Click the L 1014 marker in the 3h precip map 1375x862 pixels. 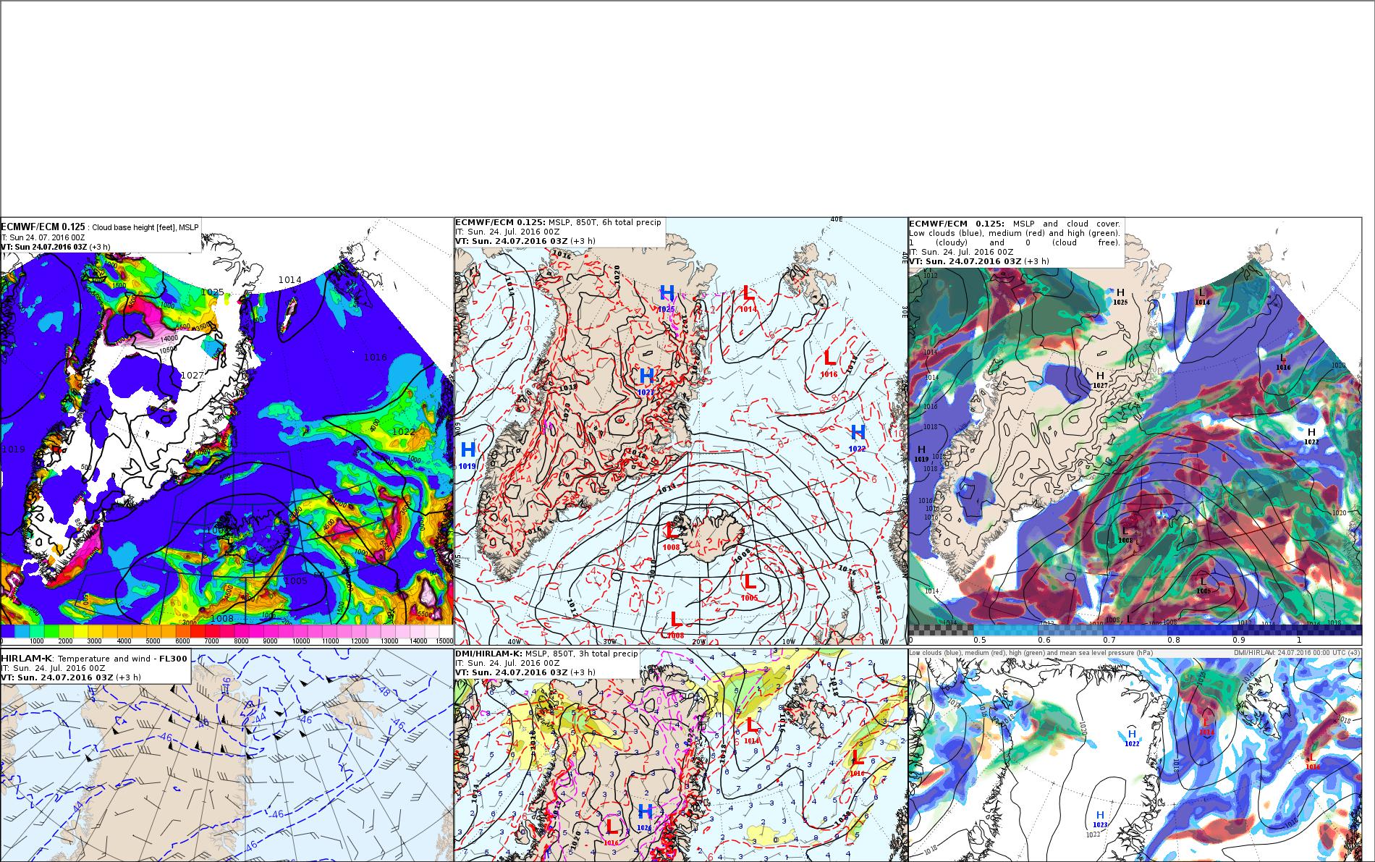pyautogui.click(x=752, y=730)
